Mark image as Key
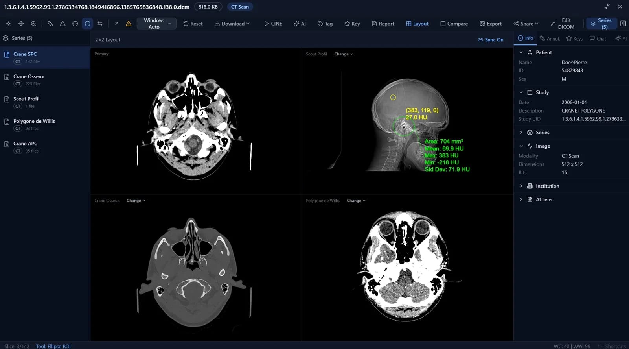This screenshot has width=629, height=349. point(352,24)
